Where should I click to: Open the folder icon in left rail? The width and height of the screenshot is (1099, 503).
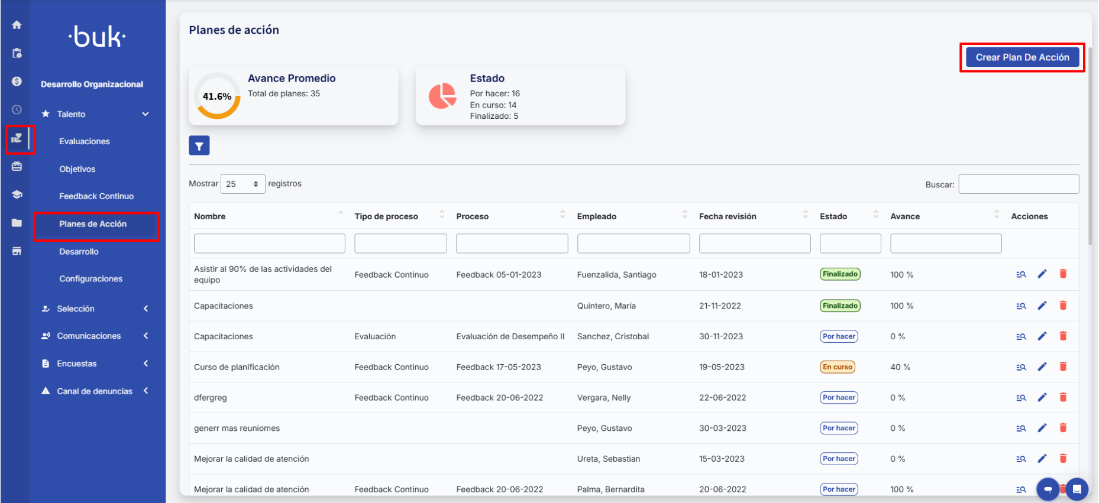(x=17, y=223)
